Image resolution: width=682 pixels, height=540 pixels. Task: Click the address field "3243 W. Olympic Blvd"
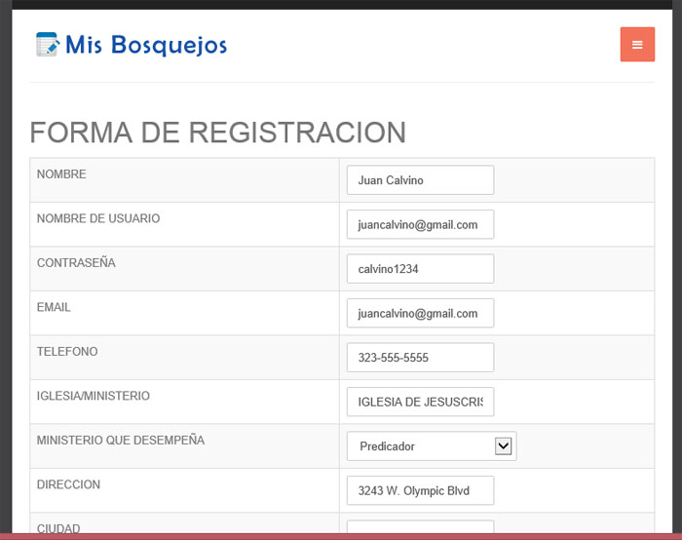(x=420, y=490)
